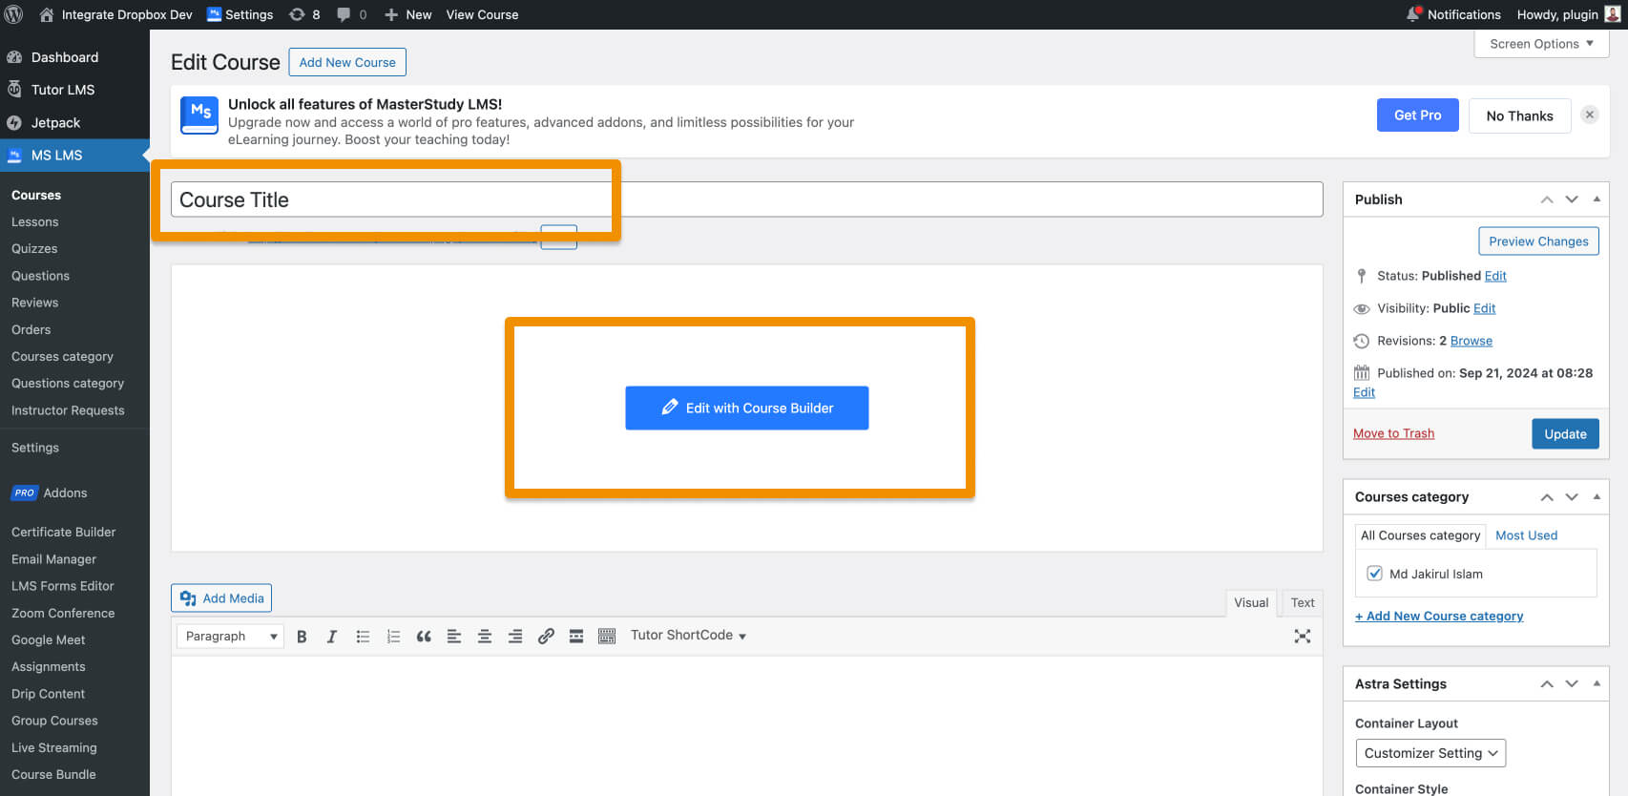The width and height of the screenshot is (1628, 796).
Task: Open Lessons submenu item
Action: click(x=35, y=221)
